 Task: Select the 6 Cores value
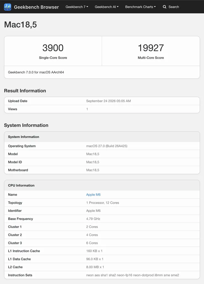coord(92,243)
